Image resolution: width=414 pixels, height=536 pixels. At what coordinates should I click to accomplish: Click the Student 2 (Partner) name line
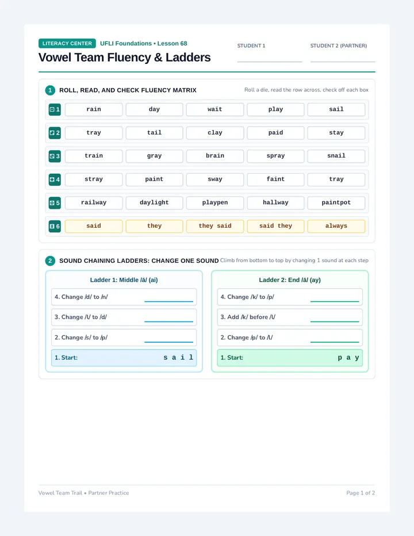343,62
